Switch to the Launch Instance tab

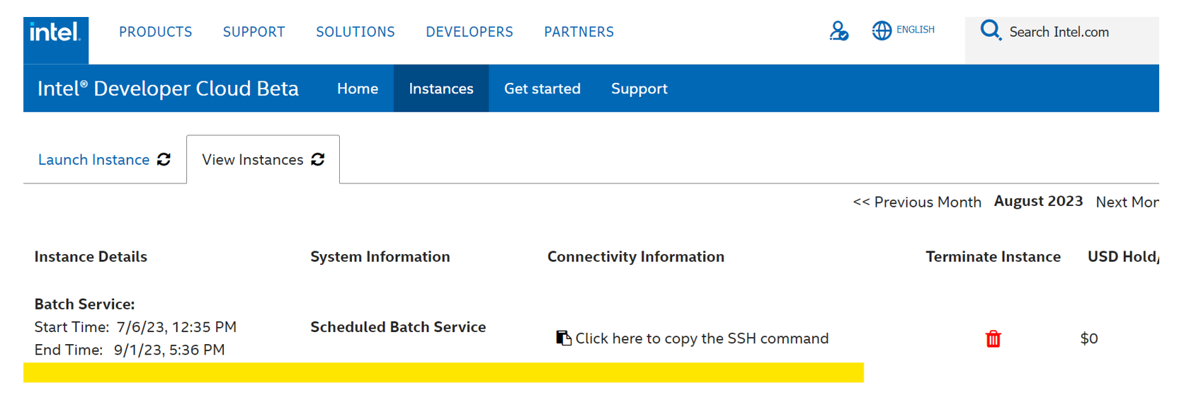(x=93, y=160)
